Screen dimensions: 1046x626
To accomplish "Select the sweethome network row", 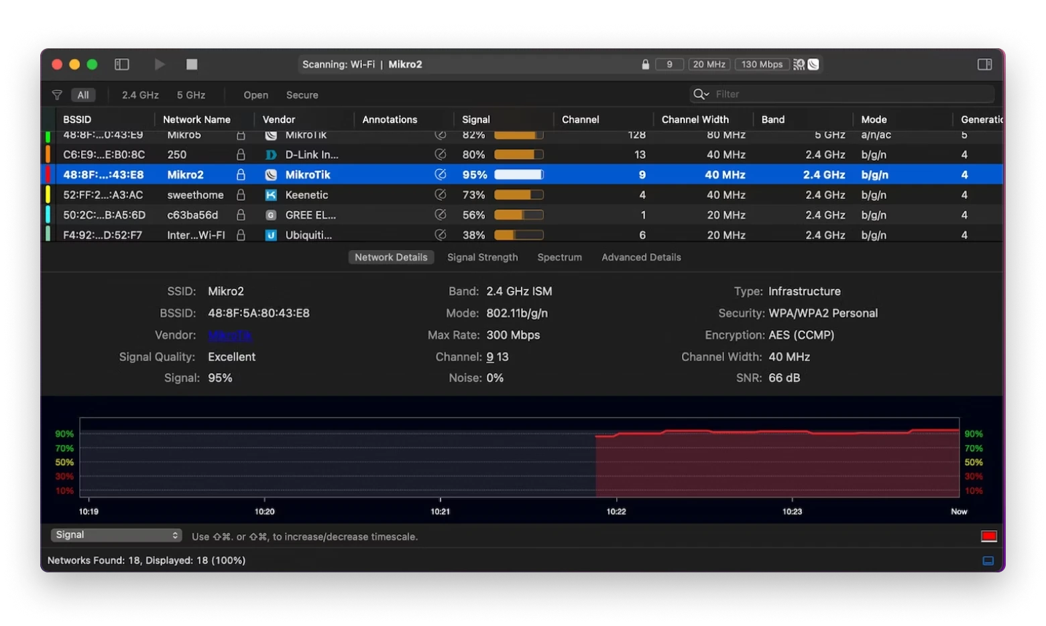I will (523, 195).
